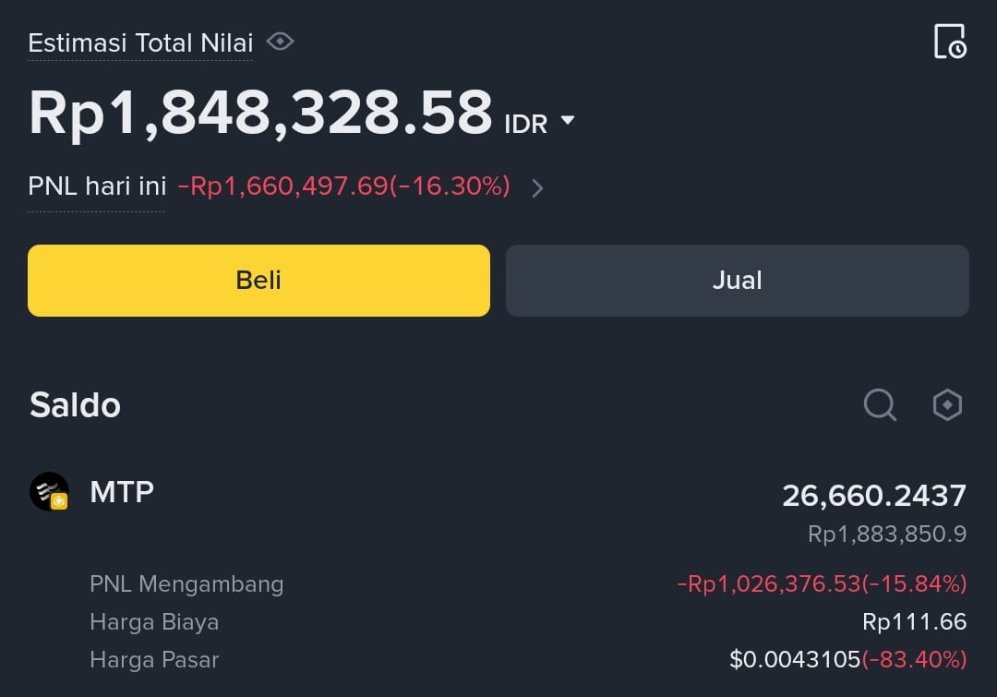Tap the Harga Biaya value Rp111.66
This screenshot has width=997, height=697.
(914, 621)
